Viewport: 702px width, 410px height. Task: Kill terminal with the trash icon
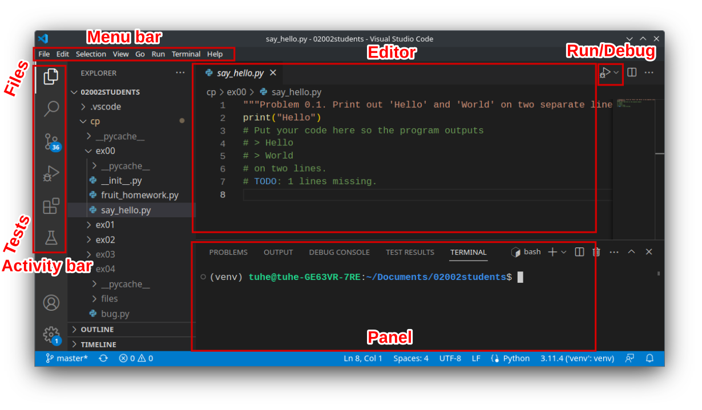pos(596,252)
